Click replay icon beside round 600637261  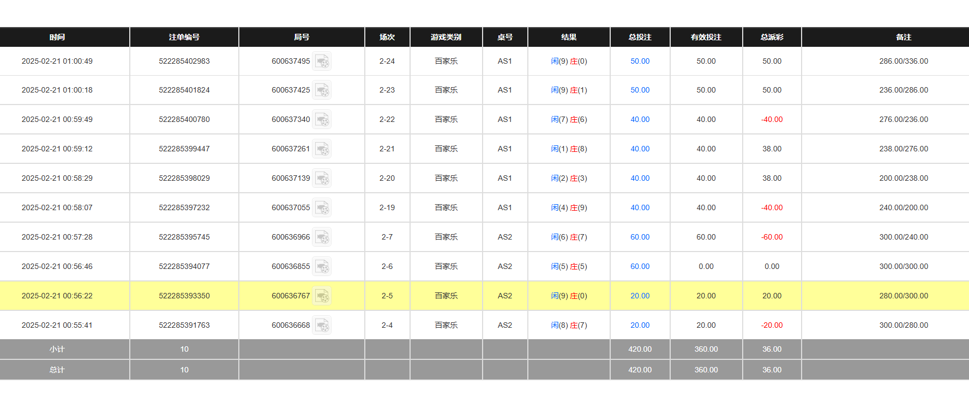click(x=322, y=149)
